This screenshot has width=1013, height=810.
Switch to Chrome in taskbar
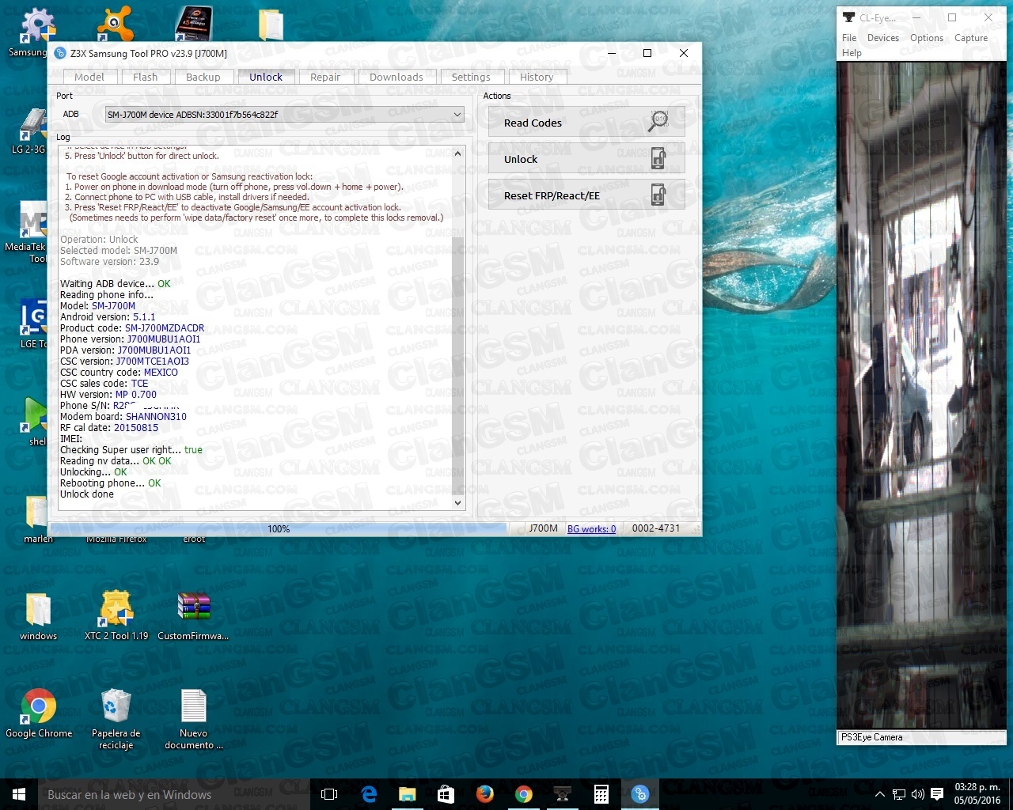523,794
